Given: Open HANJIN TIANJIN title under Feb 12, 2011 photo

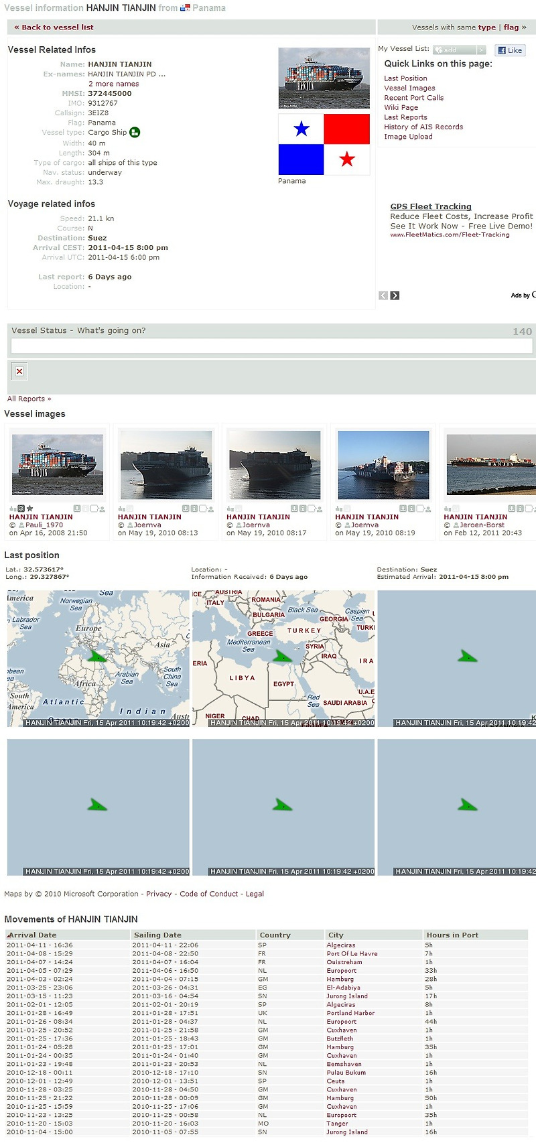Looking at the screenshot, I should pos(476,517).
